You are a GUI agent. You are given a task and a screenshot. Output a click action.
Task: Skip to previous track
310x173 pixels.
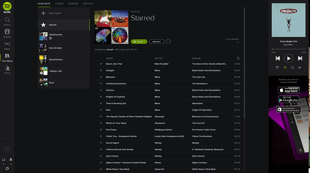(x=278, y=58)
